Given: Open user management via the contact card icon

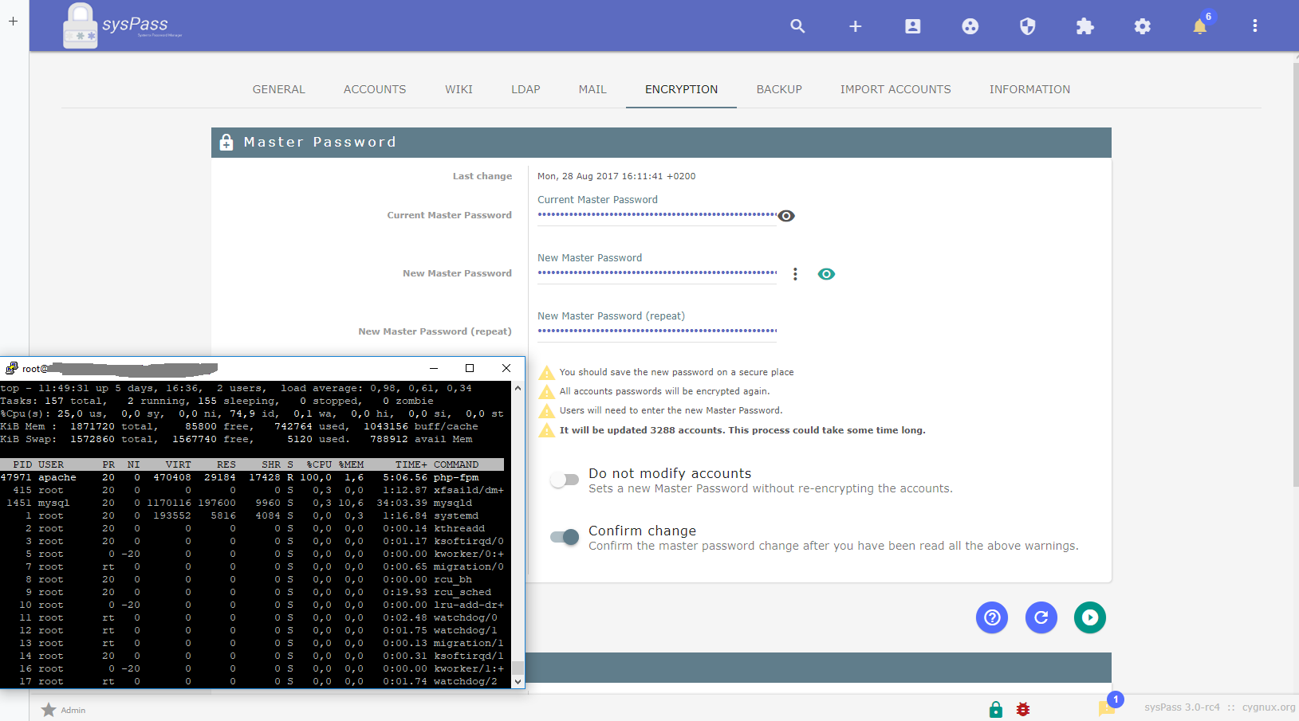Looking at the screenshot, I should click(x=912, y=25).
